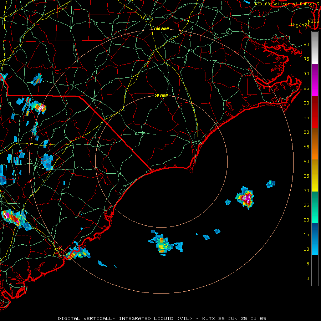Click the 15 value on the VIL scale
The height and width of the screenshot is (321, 321).
click(x=306, y=234)
